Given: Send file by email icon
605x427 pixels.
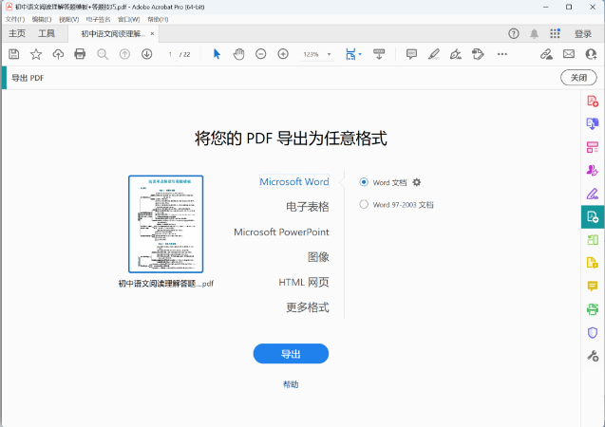Looking at the screenshot, I should 569,54.
